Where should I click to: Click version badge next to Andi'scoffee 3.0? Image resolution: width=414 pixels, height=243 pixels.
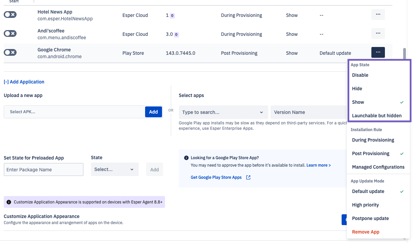click(x=176, y=34)
